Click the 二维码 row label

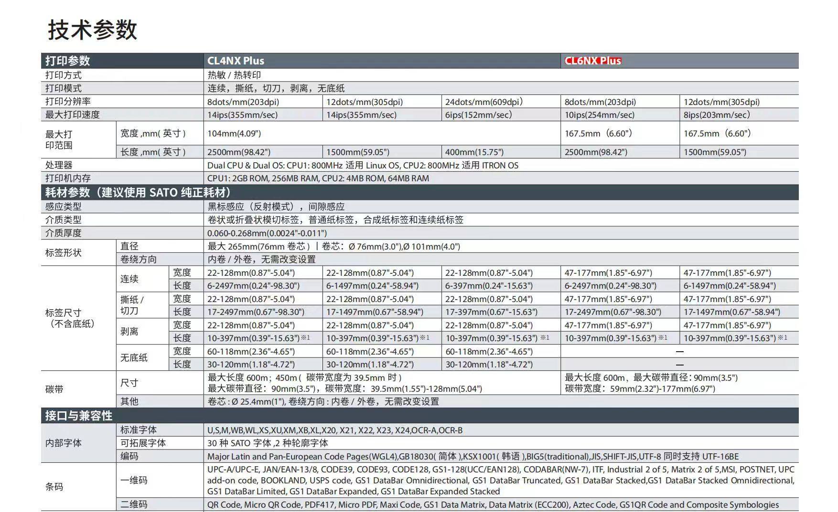(134, 504)
